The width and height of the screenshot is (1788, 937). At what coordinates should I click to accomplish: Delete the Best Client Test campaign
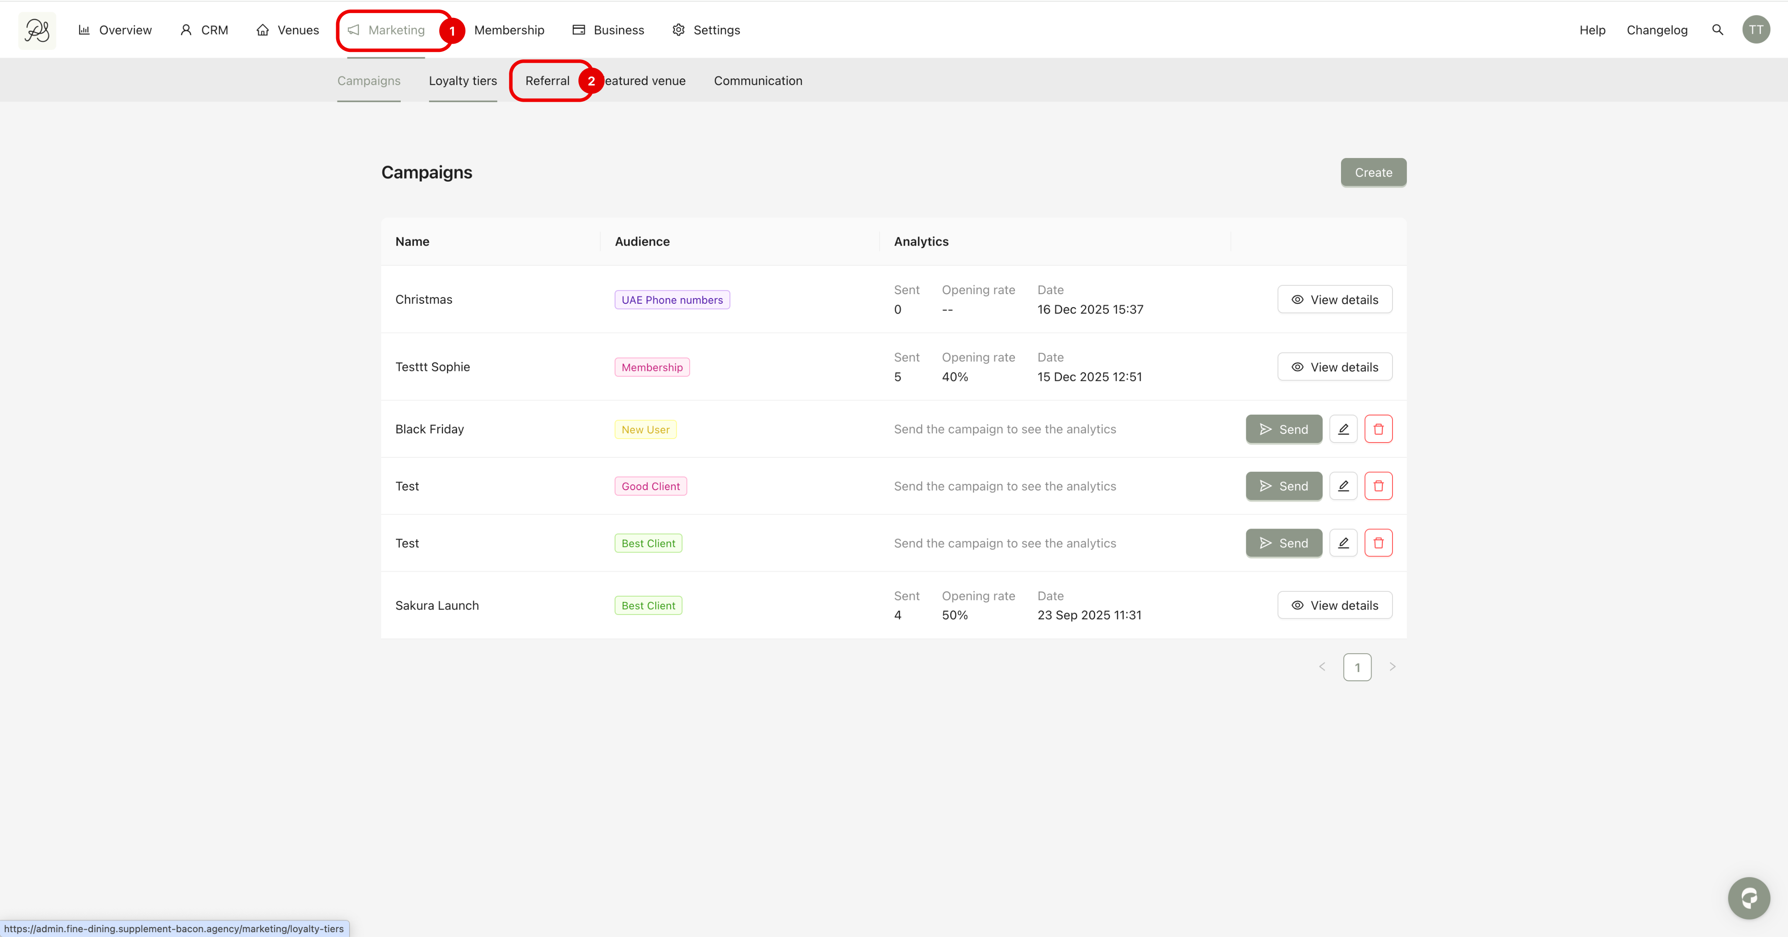(x=1378, y=543)
